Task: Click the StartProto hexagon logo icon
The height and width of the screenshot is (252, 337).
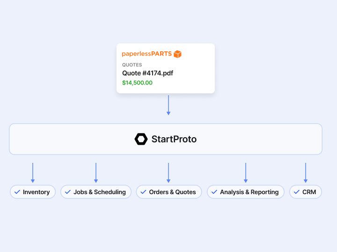Action: coord(141,139)
